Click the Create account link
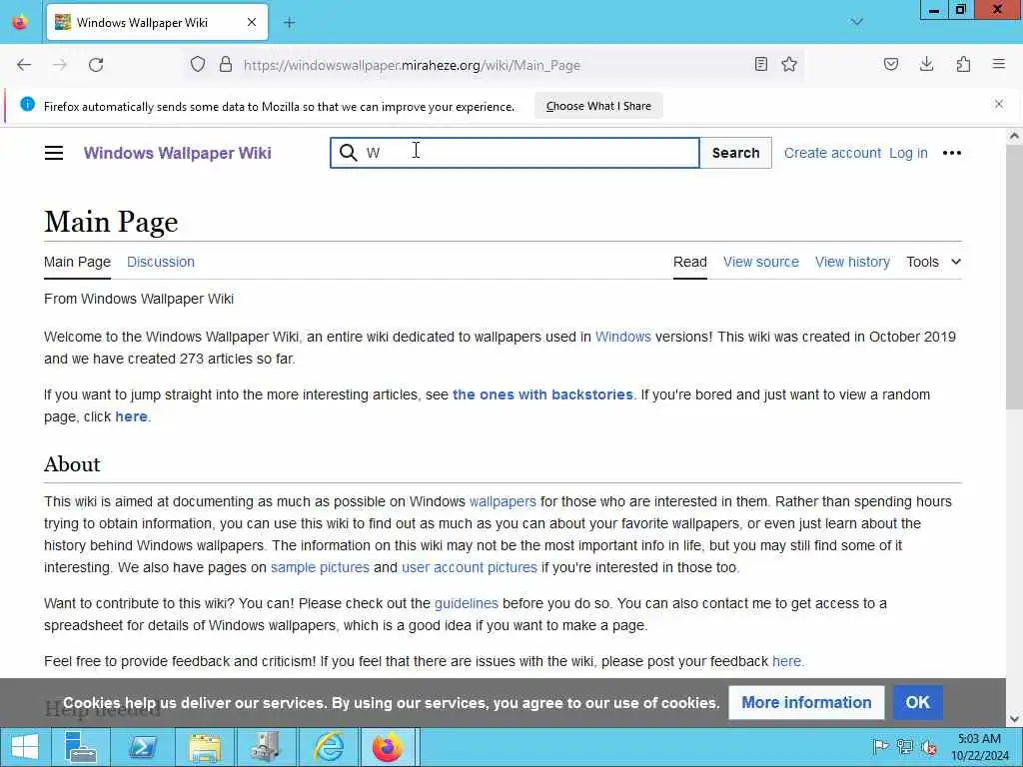Viewport: 1023px width, 767px height. (x=832, y=153)
